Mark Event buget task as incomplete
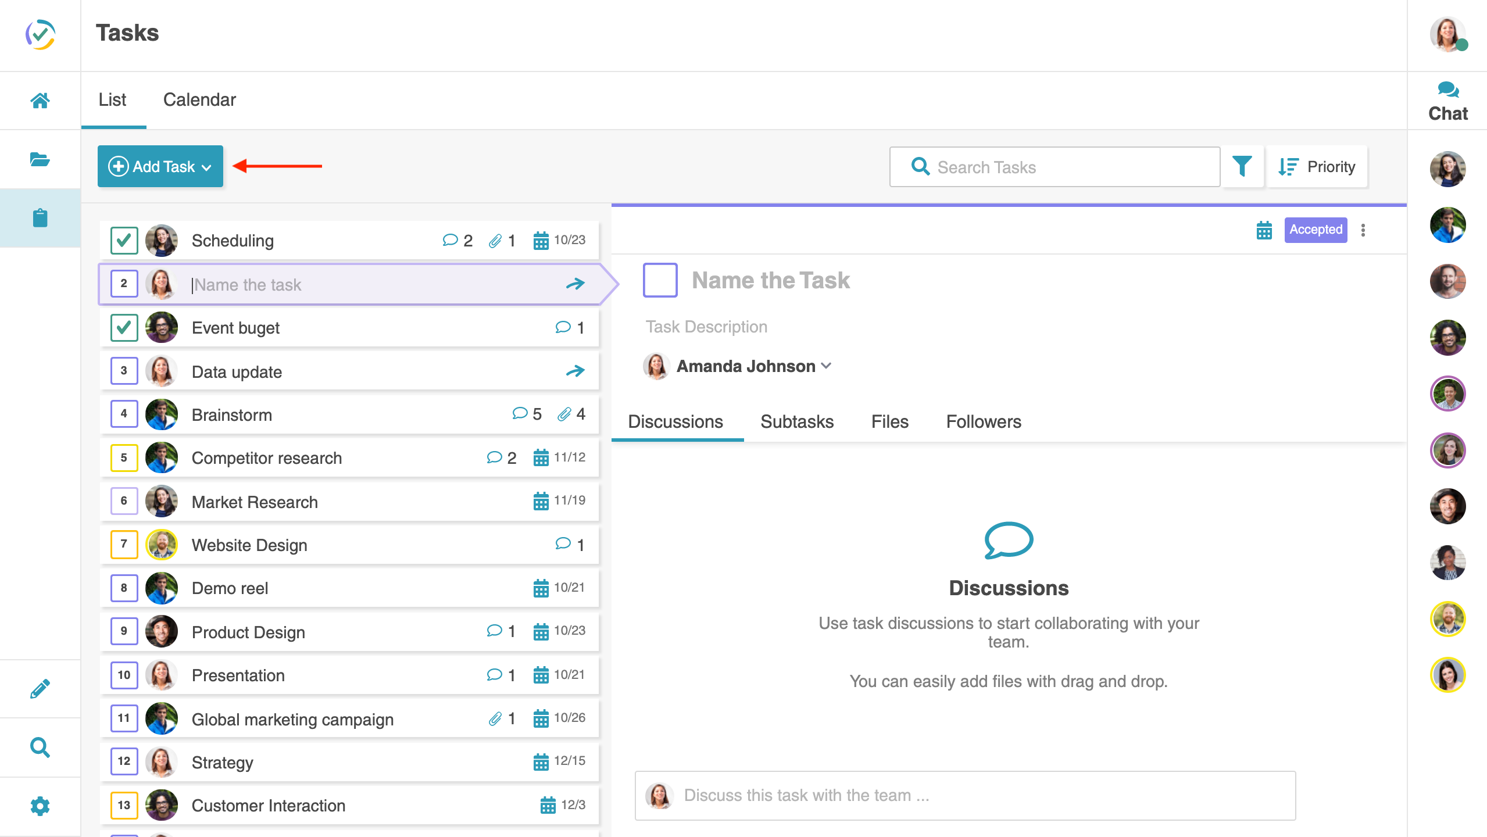This screenshot has width=1487, height=837. point(123,327)
